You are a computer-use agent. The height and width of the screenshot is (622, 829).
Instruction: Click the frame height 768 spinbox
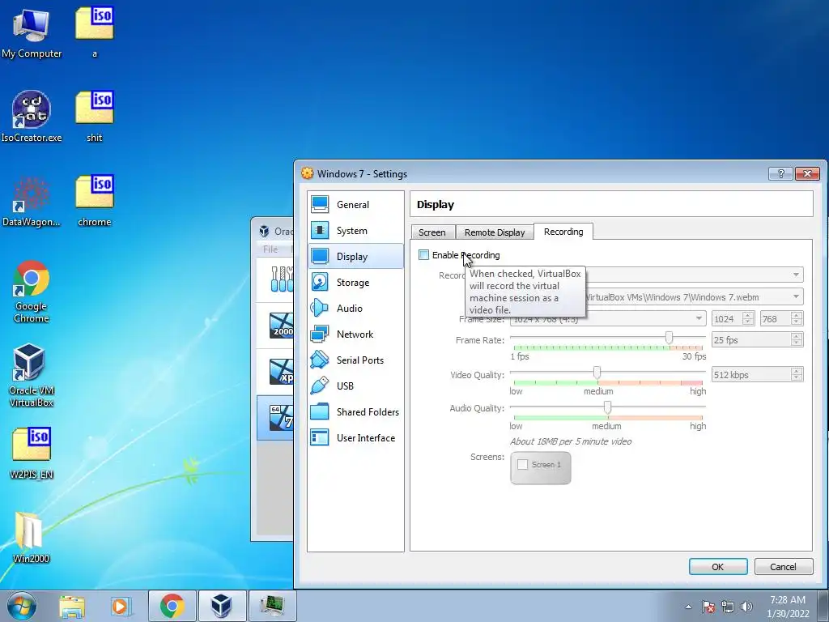click(781, 318)
